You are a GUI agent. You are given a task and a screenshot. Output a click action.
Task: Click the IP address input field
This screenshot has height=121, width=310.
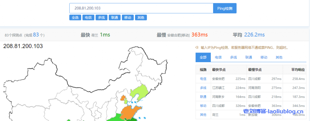click(x=141, y=8)
